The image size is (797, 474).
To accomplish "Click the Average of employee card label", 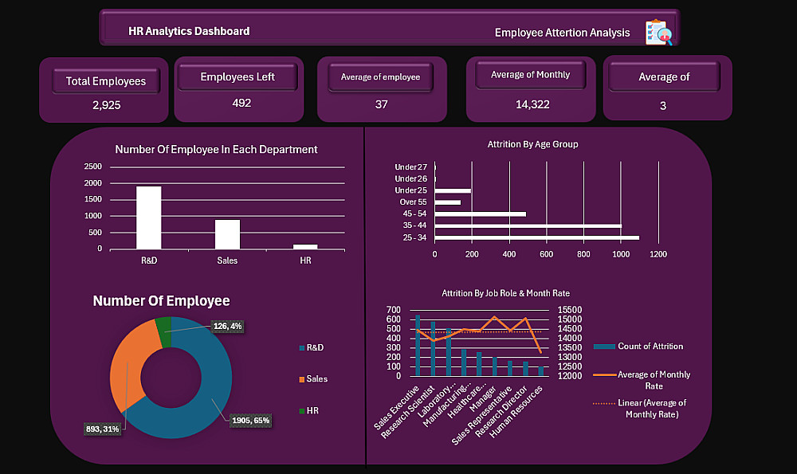I will [380, 77].
